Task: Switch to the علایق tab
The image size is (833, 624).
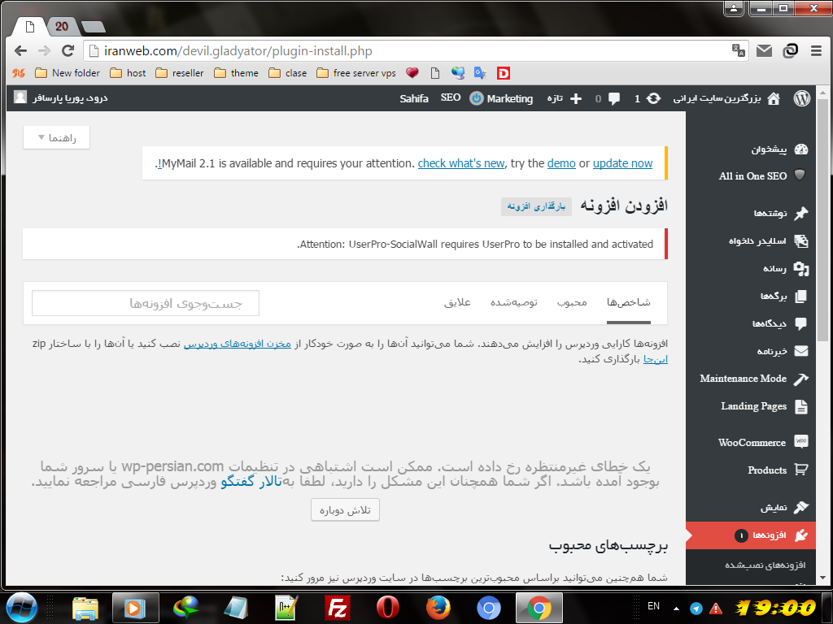Action: click(x=457, y=302)
